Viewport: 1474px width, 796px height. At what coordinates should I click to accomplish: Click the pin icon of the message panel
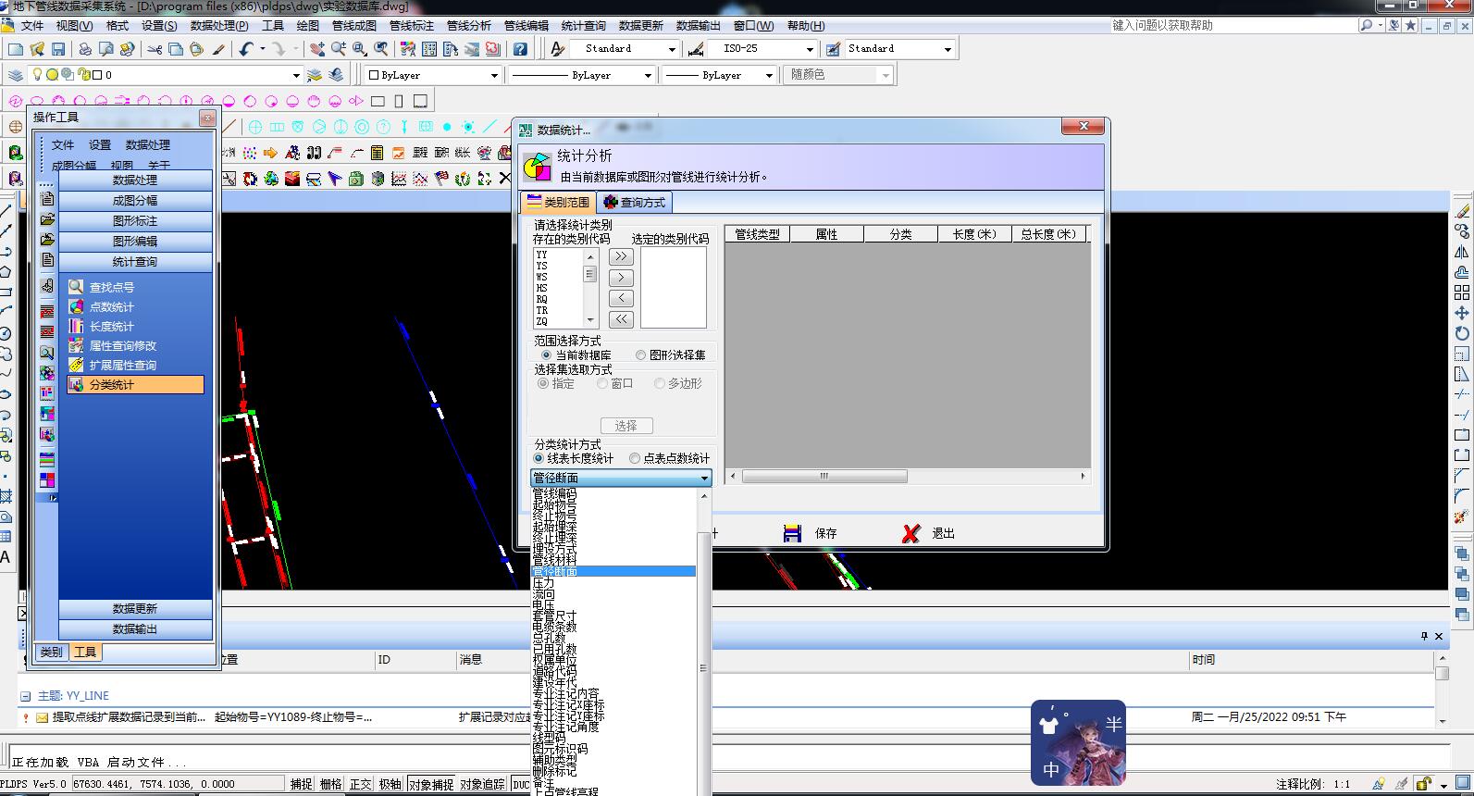point(1424,636)
